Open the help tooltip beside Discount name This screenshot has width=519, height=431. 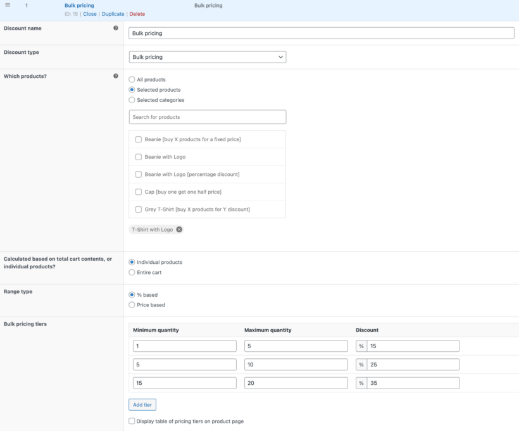pos(115,28)
